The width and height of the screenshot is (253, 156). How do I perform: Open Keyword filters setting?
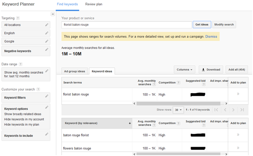tap(26, 98)
